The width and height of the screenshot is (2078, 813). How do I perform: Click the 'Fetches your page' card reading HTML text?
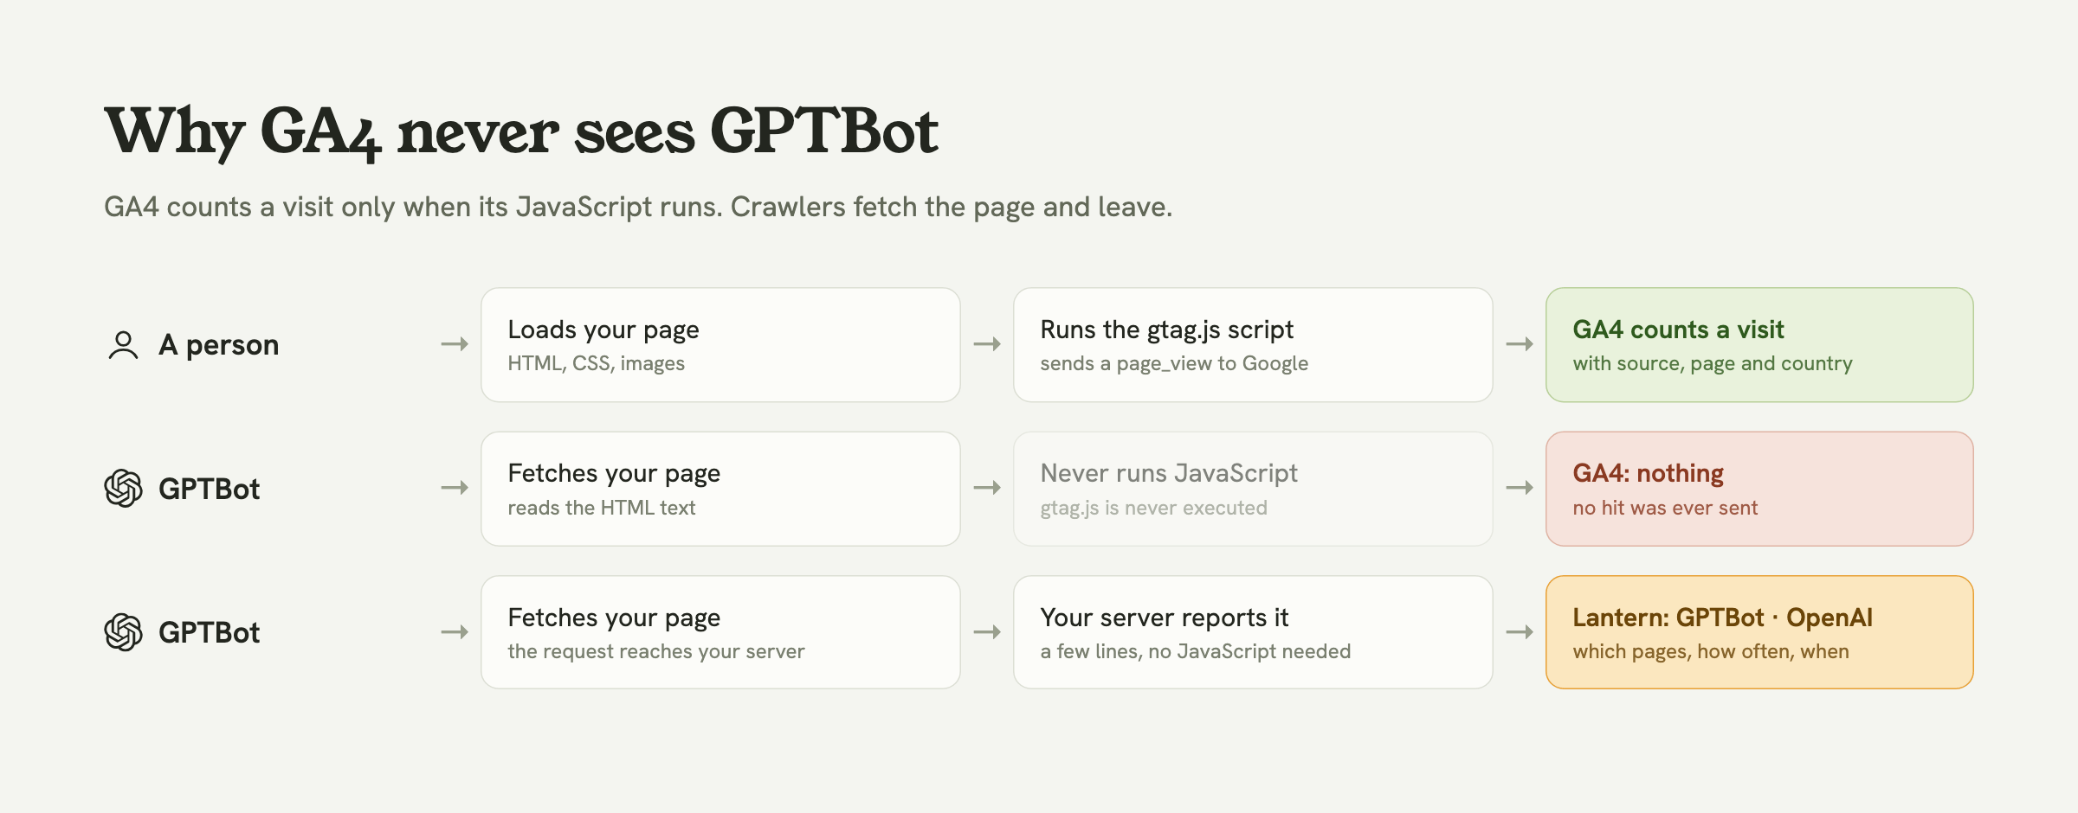tap(720, 489)
